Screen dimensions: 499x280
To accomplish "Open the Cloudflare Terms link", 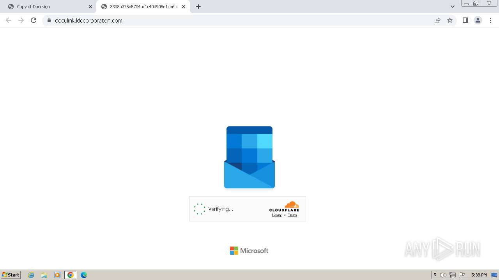I will click(292, 215).
